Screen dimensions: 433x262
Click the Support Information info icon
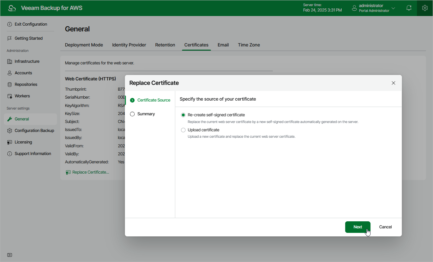pyautogui.click(x=10, y=154)
